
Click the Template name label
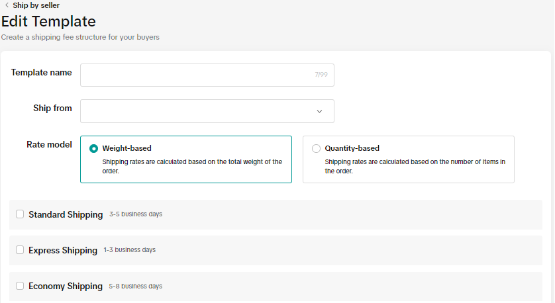(41, 73)
